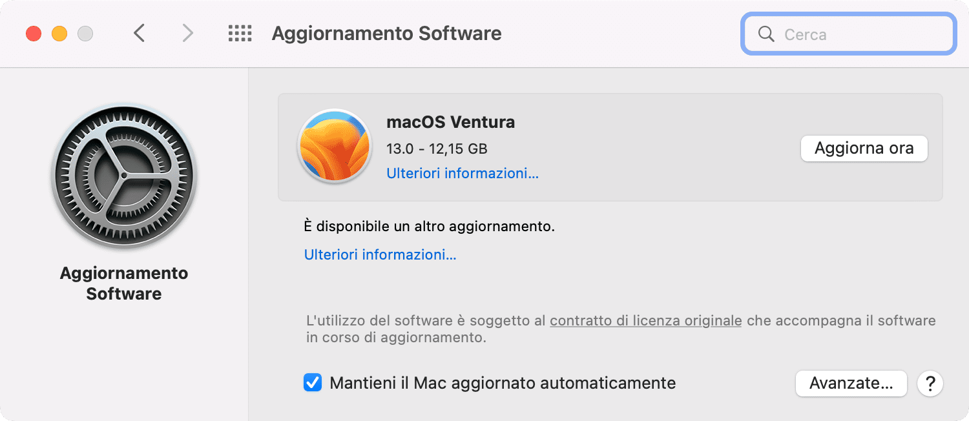Minimize the window with the yellow button
Viewport: 969px width, 421px height.
tap(59, 34)
